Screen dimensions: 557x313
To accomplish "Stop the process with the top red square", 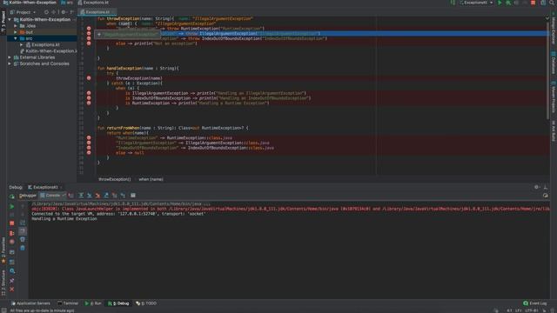I will point(534,3).
